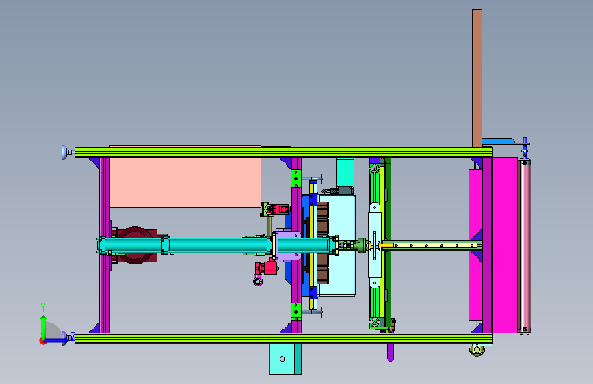Select the pink roller at far right

526,246
